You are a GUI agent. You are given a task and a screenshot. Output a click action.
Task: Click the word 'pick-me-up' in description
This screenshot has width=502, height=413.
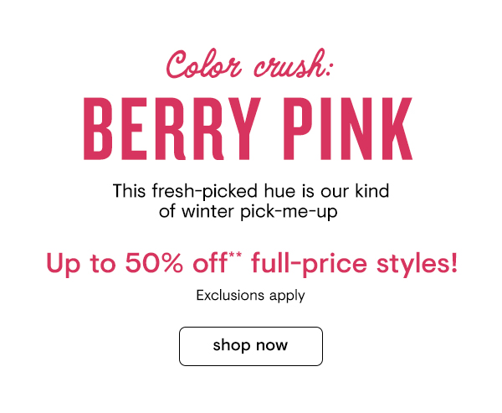point(289,213)
